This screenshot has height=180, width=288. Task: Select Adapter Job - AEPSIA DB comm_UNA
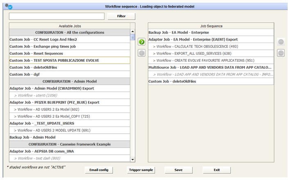click(70, 151)
